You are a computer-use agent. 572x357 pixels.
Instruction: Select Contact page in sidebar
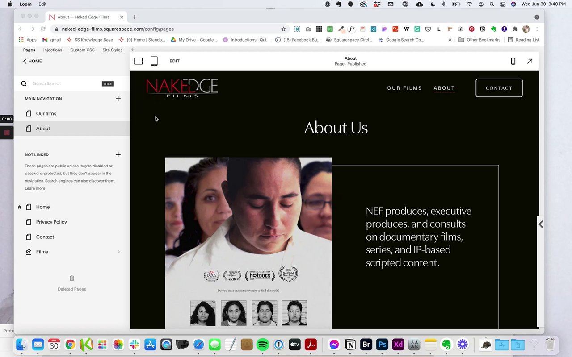72,237
